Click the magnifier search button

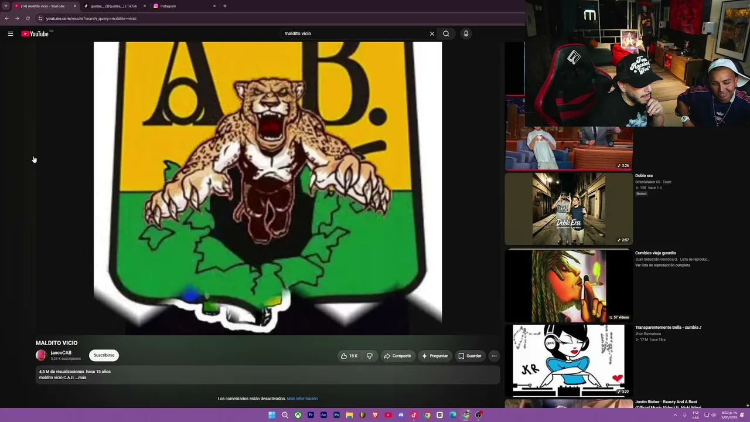pos(446,34)
